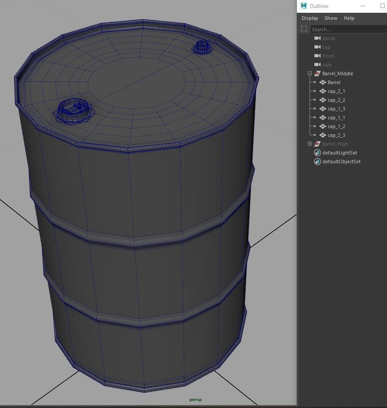Select the front camera node
The height and width of the screenshot is (408, 387).
pos(328,56)
